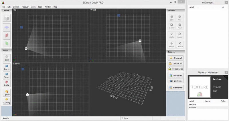Select the camera icon in West view

point(140,41)
